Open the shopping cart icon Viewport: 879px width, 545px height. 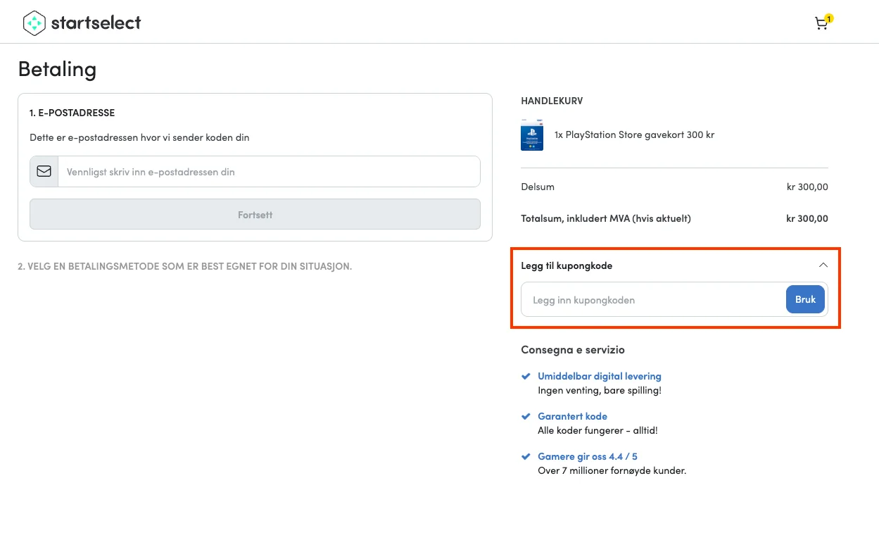pos(822,23)
